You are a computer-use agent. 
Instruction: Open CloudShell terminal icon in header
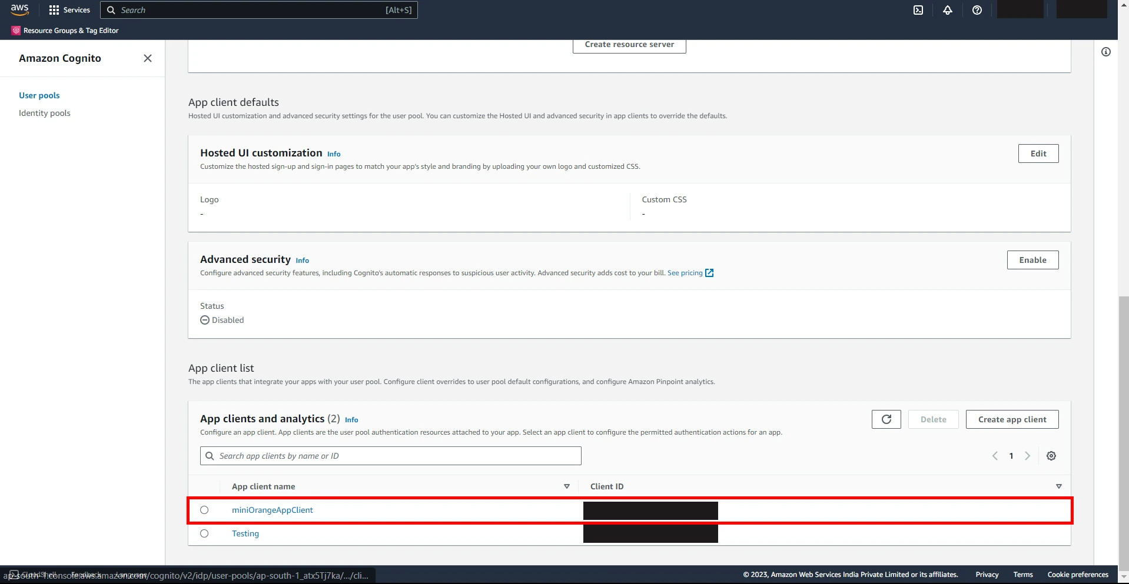coord(918,10)
